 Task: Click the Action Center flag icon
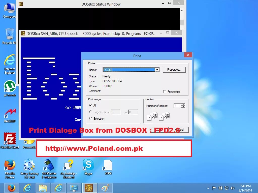tap(214, 188)
